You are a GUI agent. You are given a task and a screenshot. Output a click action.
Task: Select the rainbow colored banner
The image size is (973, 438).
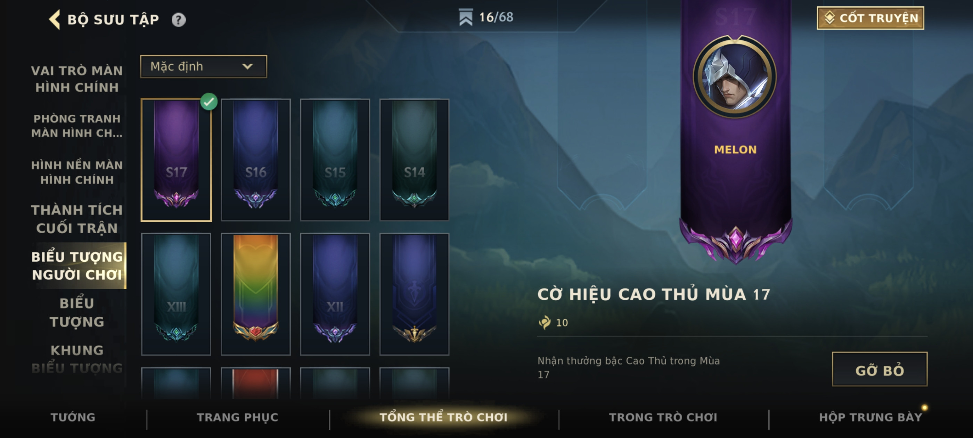coord(256,294)
